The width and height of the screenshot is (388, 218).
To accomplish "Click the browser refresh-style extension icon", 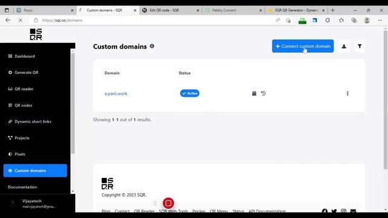I will click(x=327, y=20).
